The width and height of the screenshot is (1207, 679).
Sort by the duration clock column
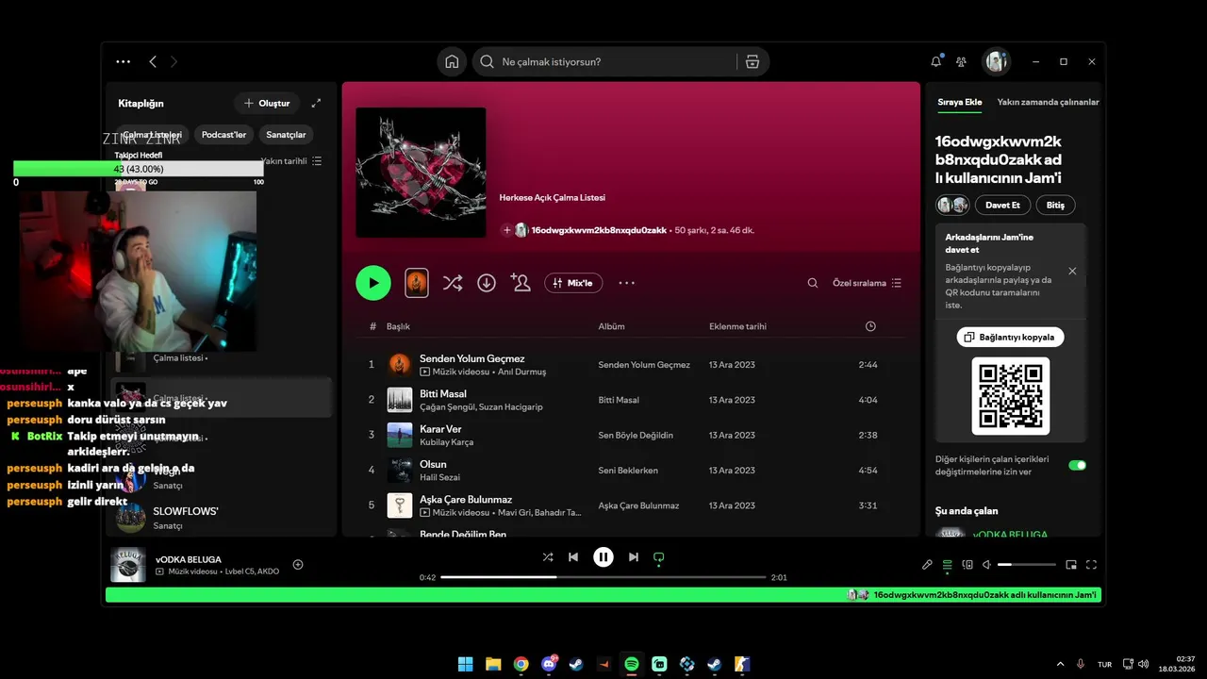[870, 326]
